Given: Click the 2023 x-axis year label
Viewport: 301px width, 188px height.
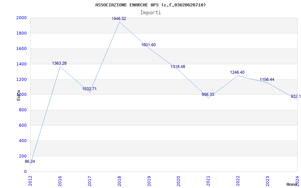Looking at the screenshot, I should (268, 181).
